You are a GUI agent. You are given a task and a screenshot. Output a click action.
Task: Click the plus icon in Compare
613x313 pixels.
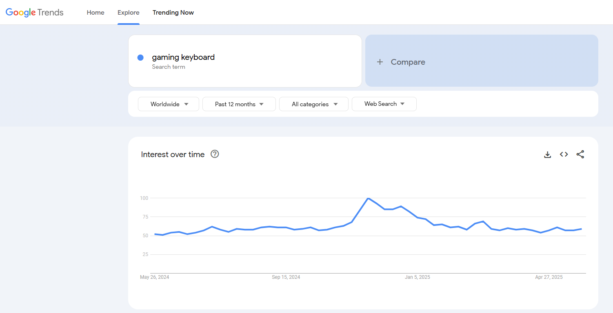(x=380, y=62)
